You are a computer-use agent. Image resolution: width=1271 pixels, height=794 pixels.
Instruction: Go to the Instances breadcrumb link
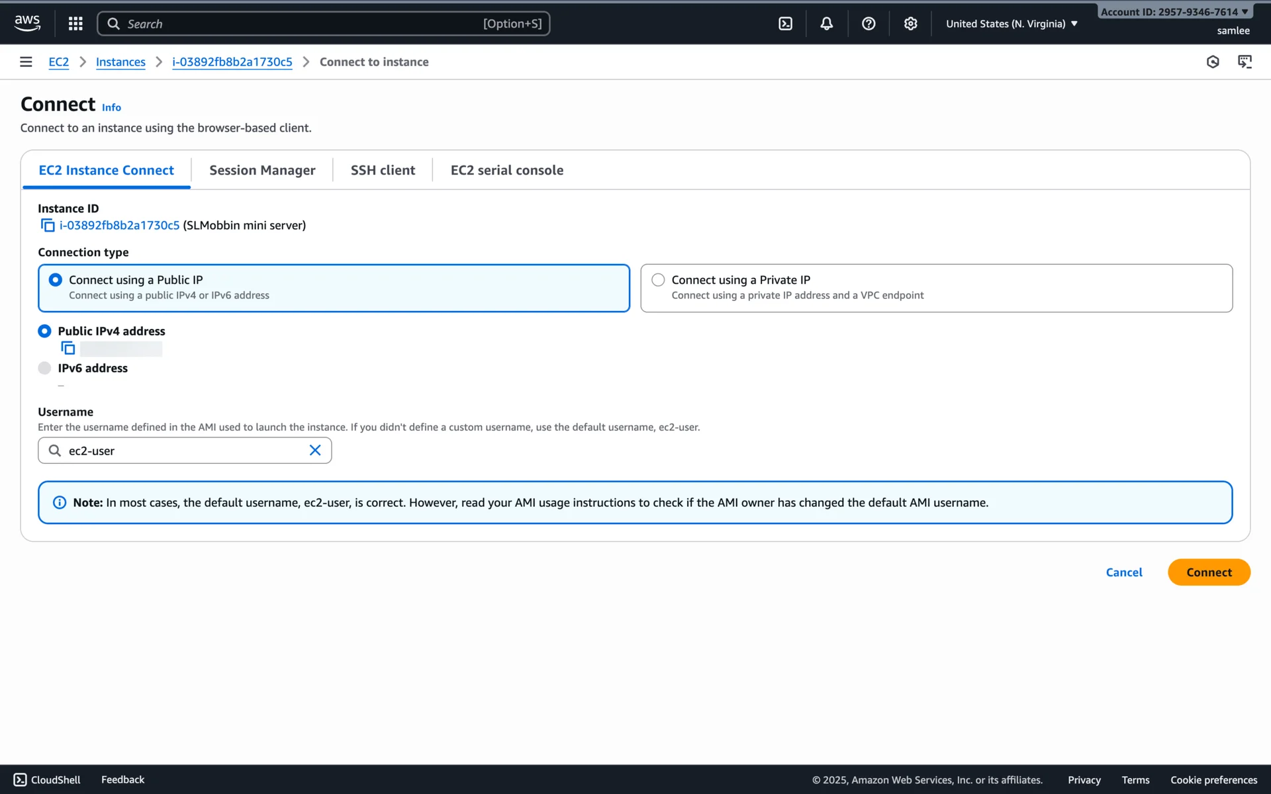pos(120,62)
